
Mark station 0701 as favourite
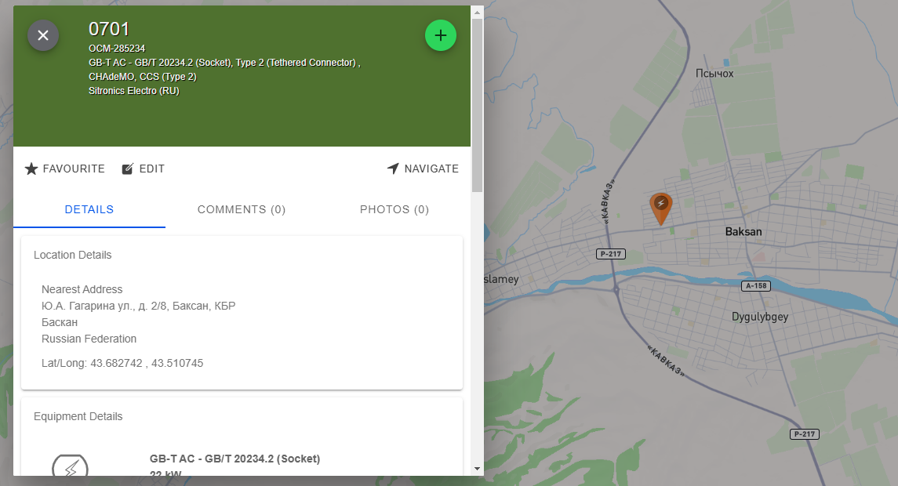click(64, 169)
